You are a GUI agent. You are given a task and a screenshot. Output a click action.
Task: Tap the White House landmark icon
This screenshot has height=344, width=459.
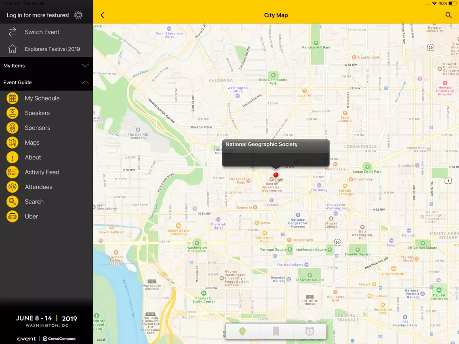tap(310, 297)
